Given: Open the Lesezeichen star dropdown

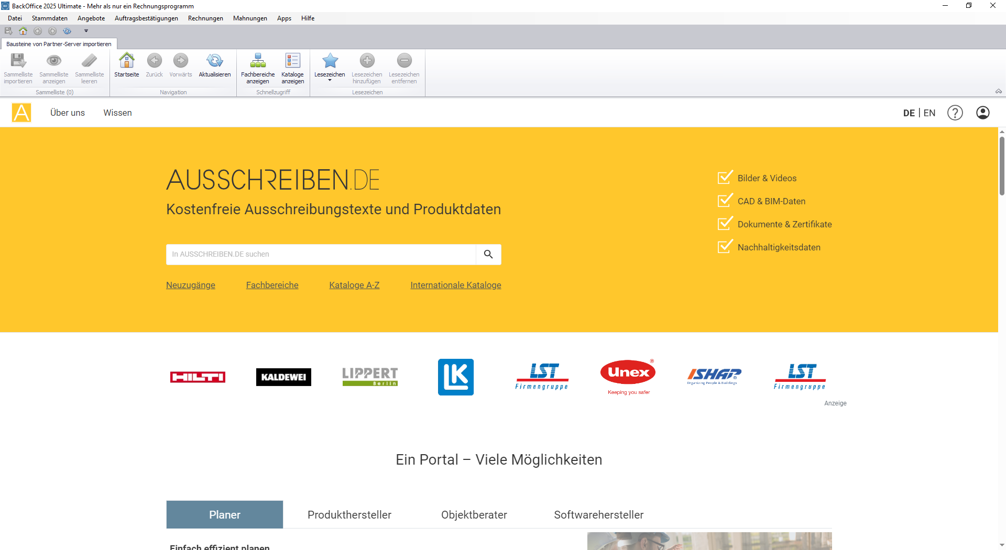Looking at the screenshot, I should (330, 67).
